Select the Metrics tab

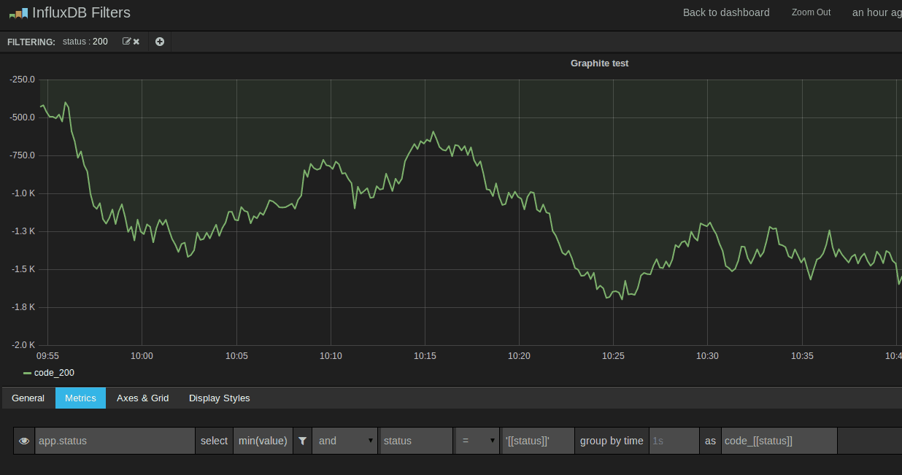[x=80, y=398]
